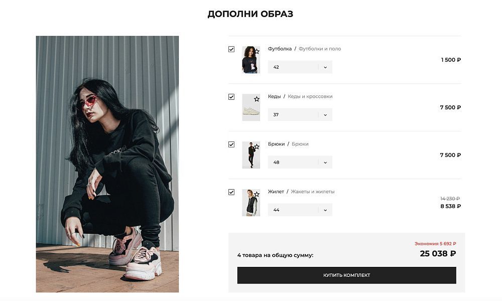This screenshot has height=301, width=502.
Task: Change Жилет size via the 44 dropdown
Action: coord(300,210)
